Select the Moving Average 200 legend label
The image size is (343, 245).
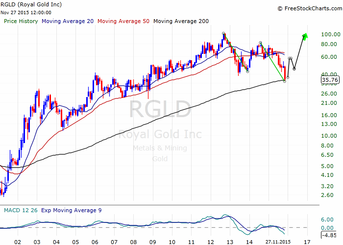point(181,21)
